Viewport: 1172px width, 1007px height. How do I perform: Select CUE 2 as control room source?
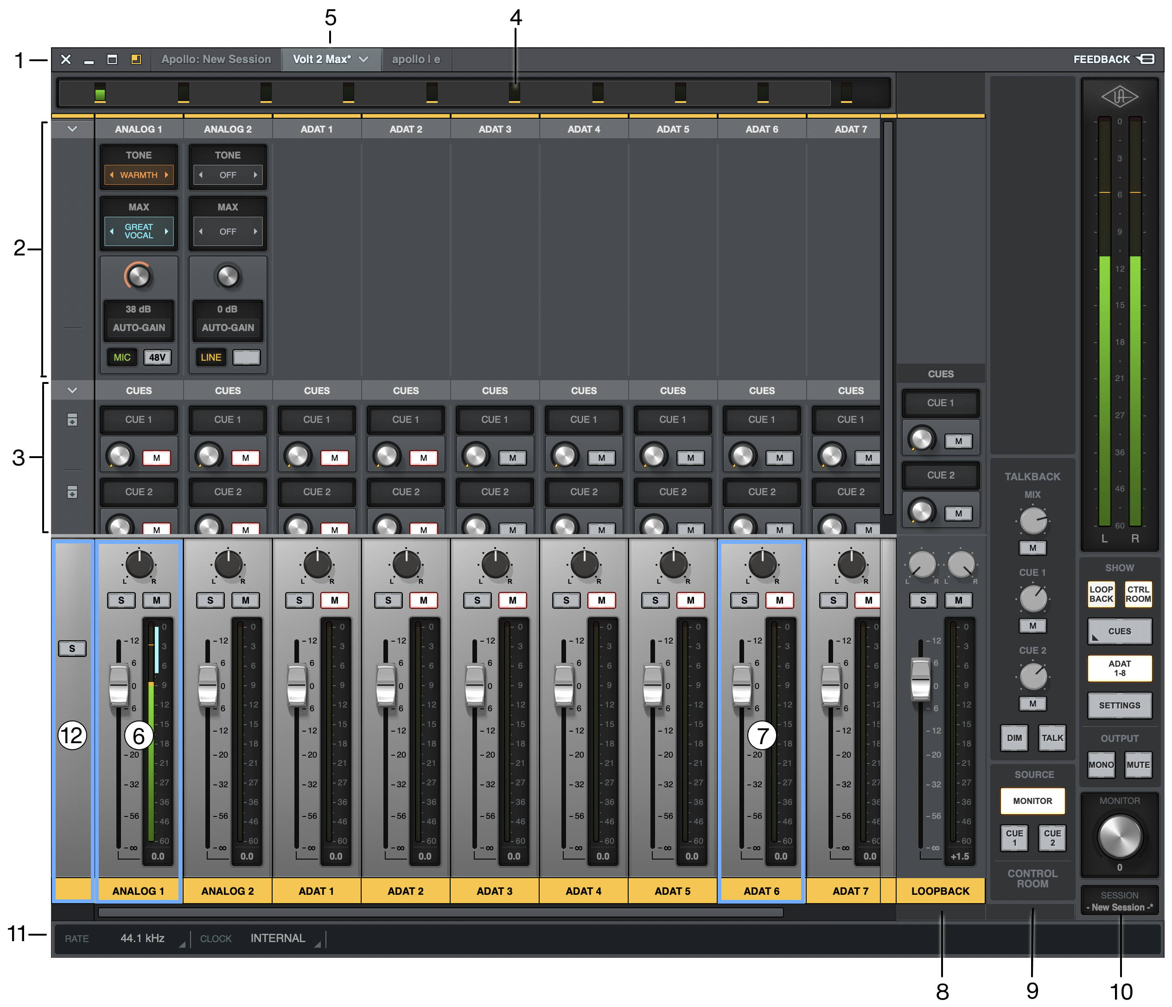pos(1052,838)
